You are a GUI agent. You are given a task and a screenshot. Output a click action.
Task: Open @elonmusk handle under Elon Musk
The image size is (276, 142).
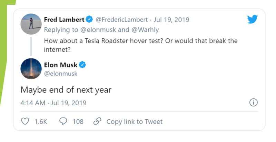coord(61,73)
